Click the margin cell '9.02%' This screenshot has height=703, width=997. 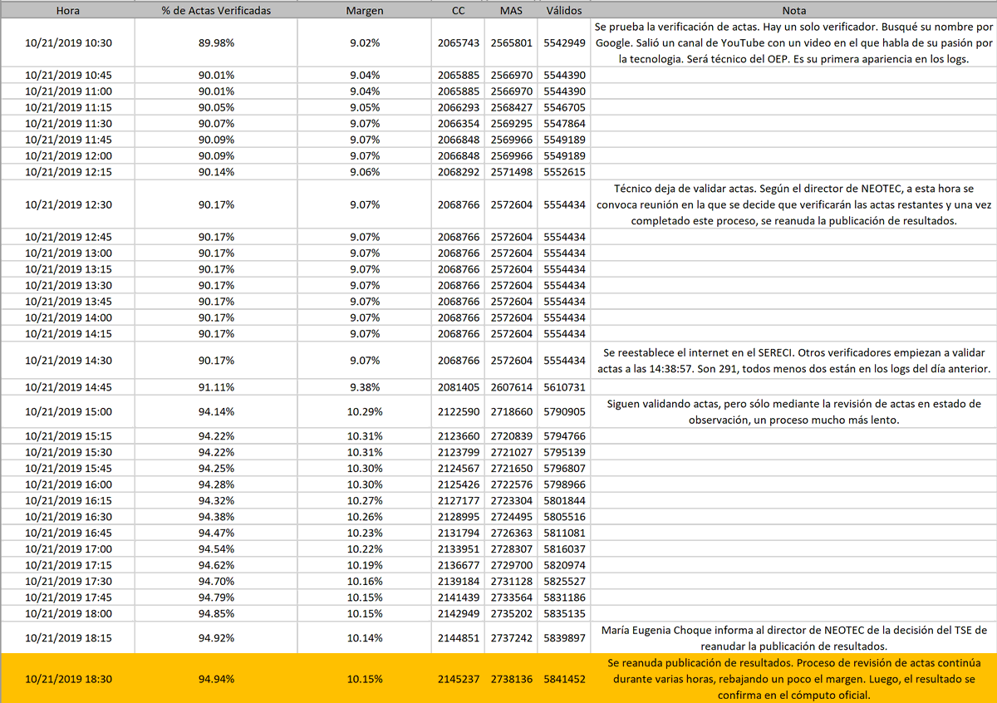pyautogui.click(x=364, y=42)
